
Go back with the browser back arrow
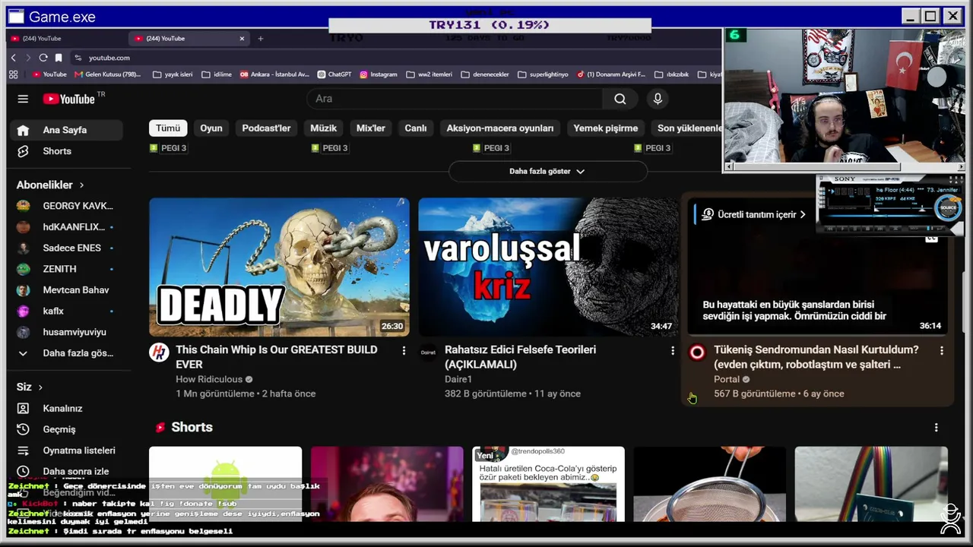[x=14, y=58]
